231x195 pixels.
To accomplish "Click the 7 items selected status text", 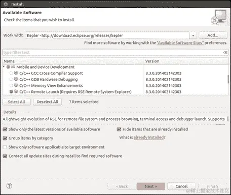I will point(84,102).
